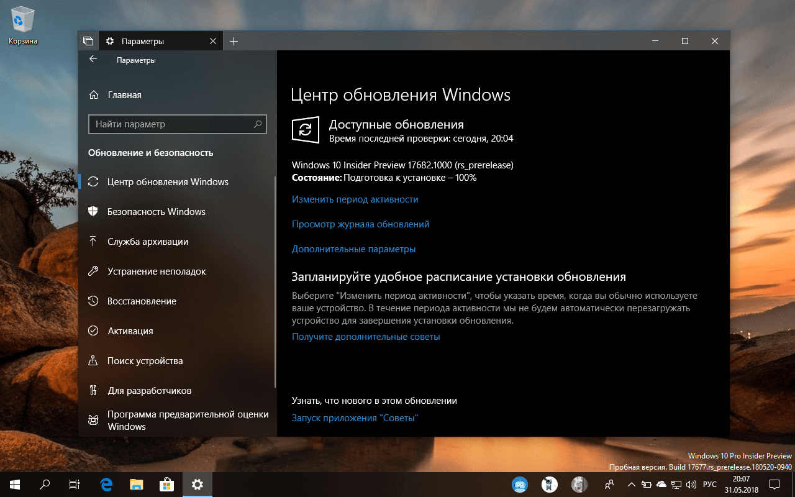Launch Microsoft Edge from the taskbar

click(x=106, y=484)
